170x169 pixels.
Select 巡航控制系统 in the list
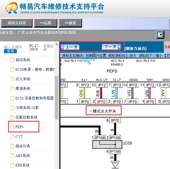[26, 117]
